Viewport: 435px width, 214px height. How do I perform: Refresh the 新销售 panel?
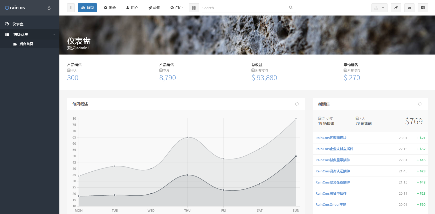[420, 104]
